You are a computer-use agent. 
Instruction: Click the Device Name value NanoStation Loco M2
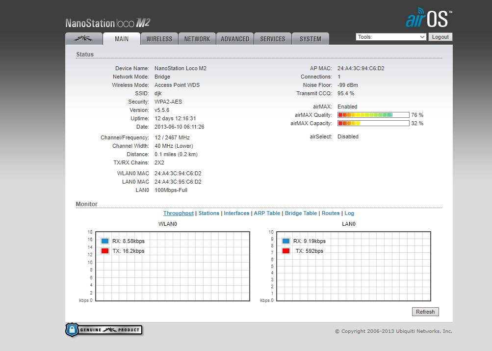click(x=181, y=68)
